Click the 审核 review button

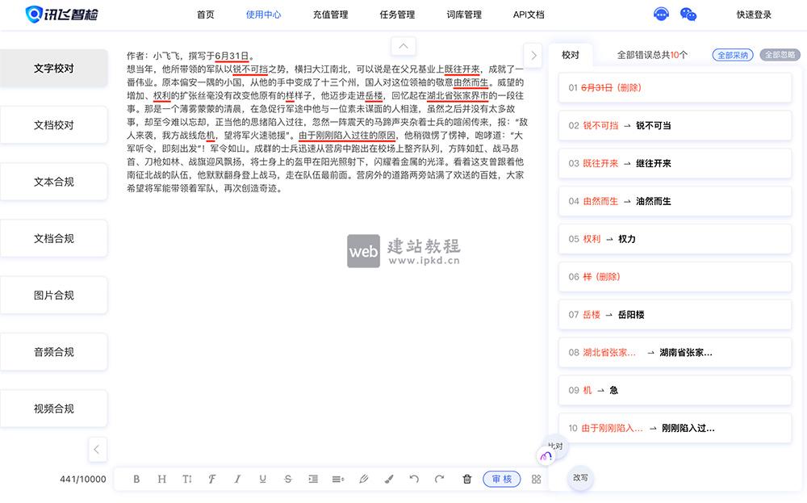click(x=501, y=479)
